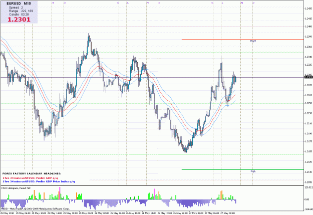The height and width of the screenshot is (215, 313).
Task: Click the 26 May 22:00 time label
Action: (x=180, y=213)
